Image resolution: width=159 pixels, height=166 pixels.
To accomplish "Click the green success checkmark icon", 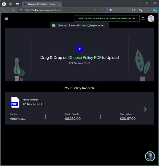I will point(54,25).
